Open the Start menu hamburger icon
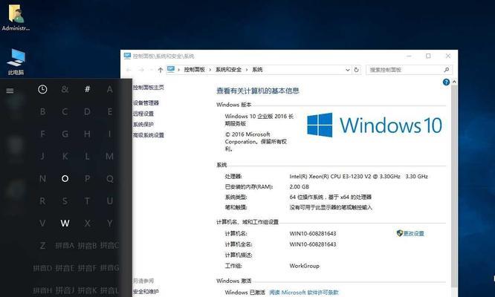This screenshot has height=297, width=495. [10, 91]
